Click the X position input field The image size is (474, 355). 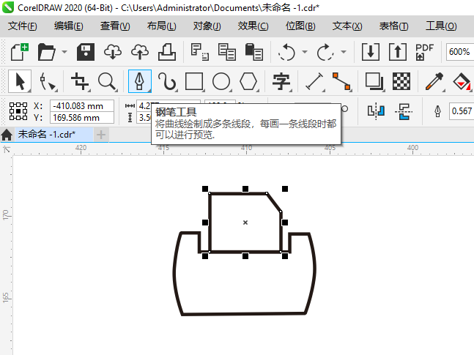(82, 106)
